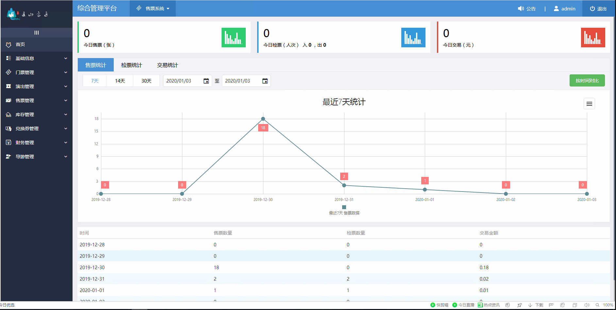Click the blue ticket check chart icon
This screenshot has height=310, width=616.
413,38
